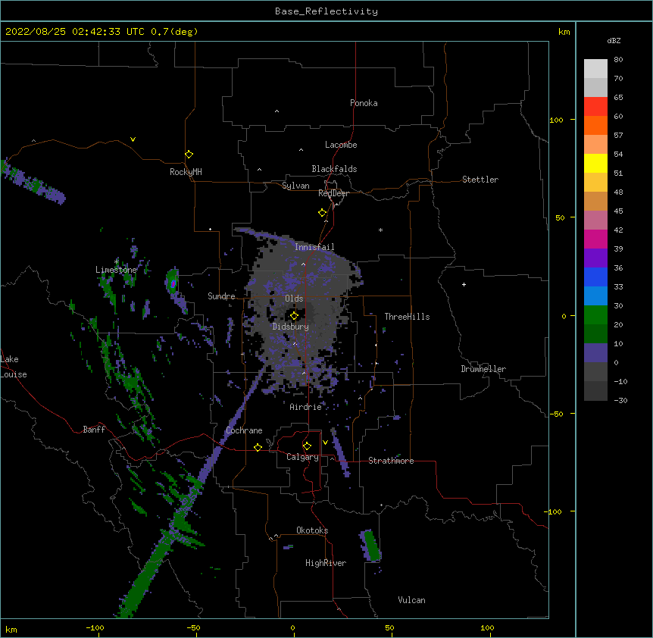Pick the yellow 51-54 dBZ legend swatch
Viewport: 653px width, 638px height.
[x=595, y=163]
